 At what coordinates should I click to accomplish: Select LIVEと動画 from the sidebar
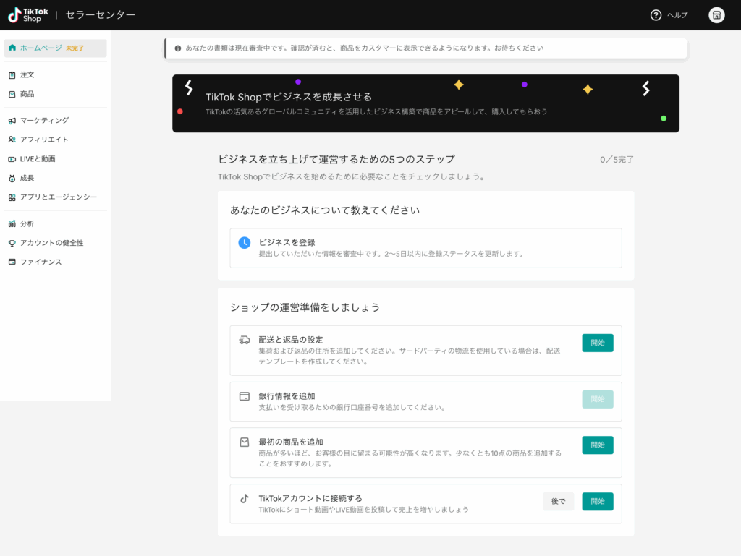[x=38, y=158]
